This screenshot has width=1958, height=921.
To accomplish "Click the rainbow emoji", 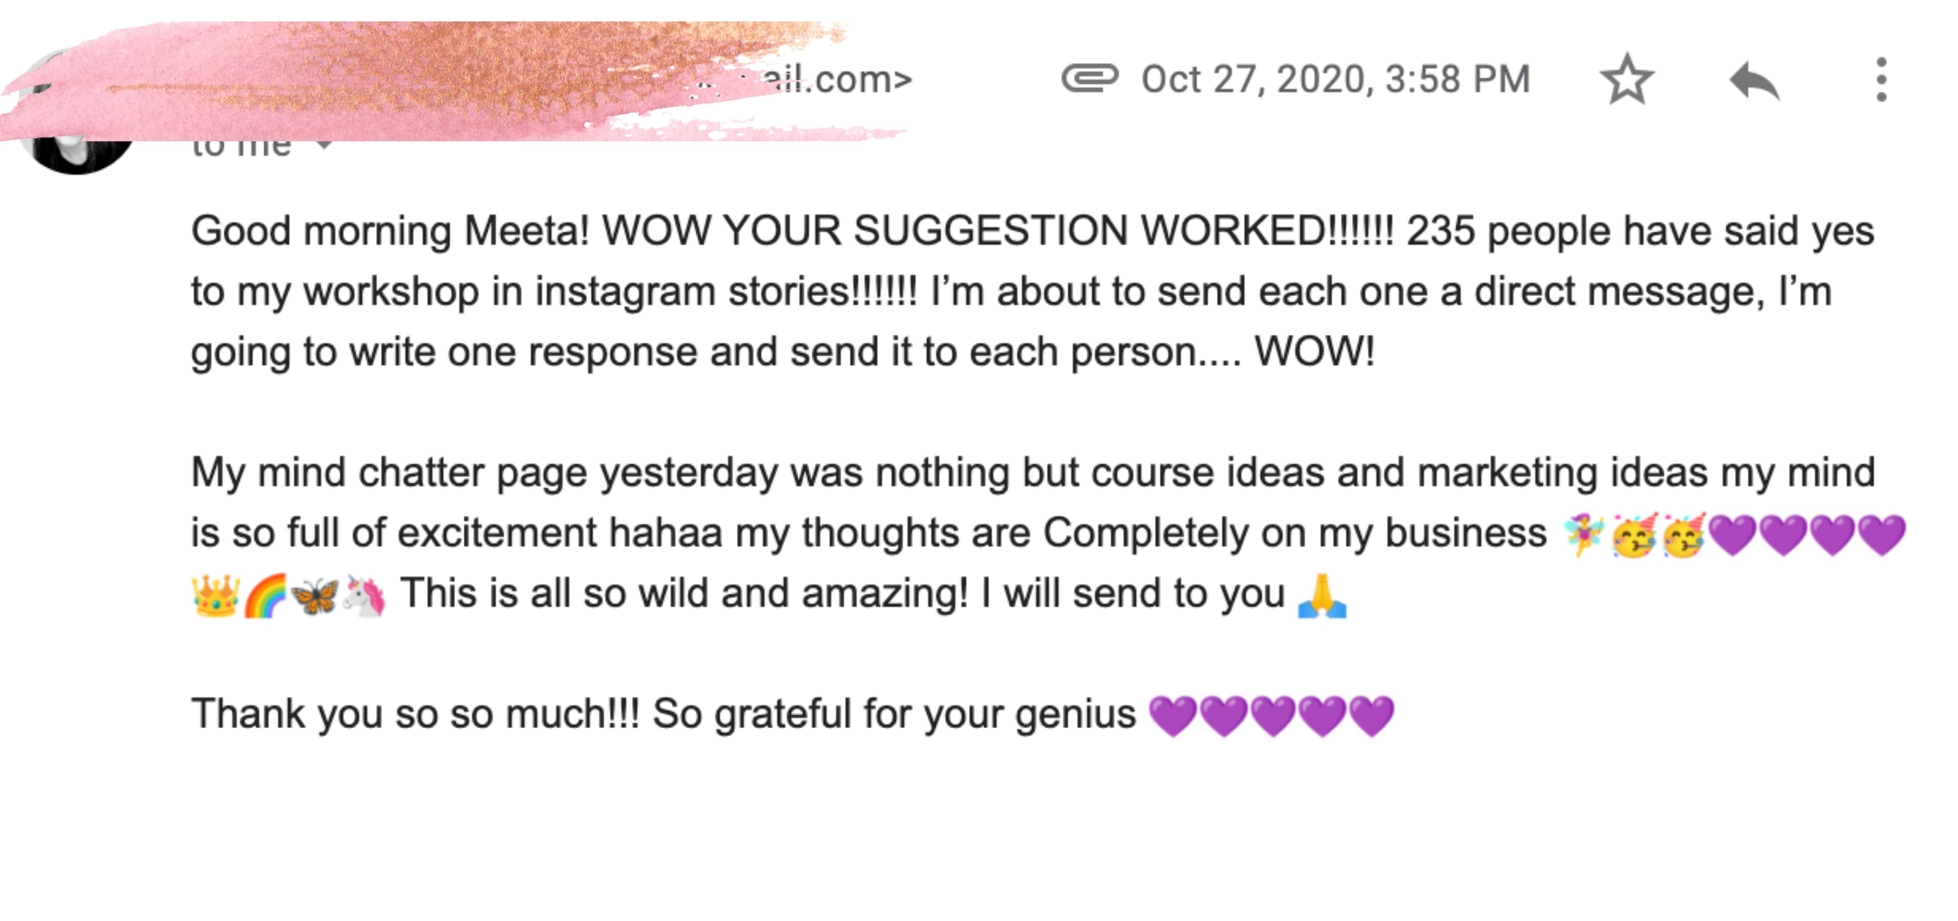I will (x=265, y=595).
